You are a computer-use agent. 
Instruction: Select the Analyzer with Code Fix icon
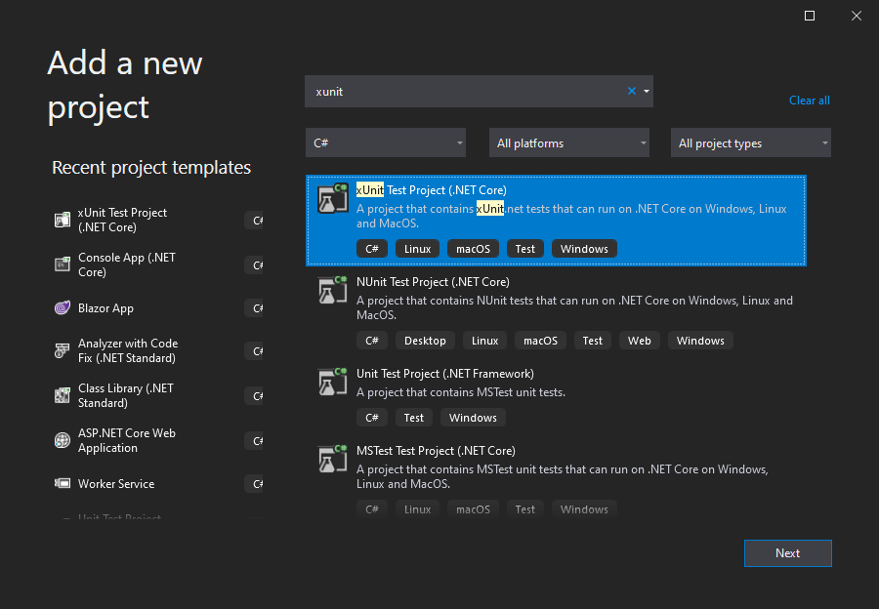[62, 351]
